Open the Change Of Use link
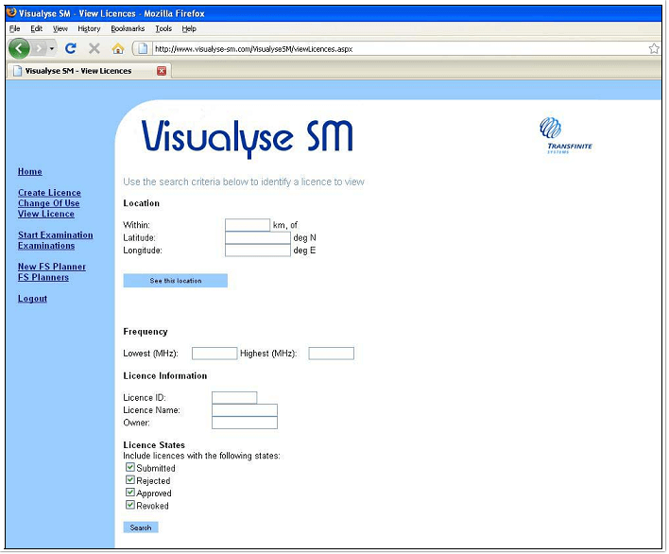The height and width of the screenshot is (554, 669). pyautogui.click(x=48, y=203)
